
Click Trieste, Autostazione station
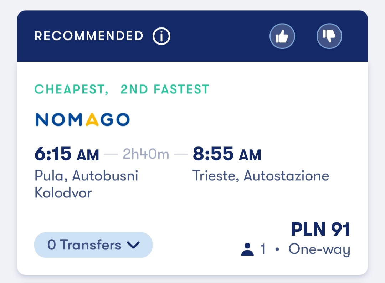(x=261, y=176)
